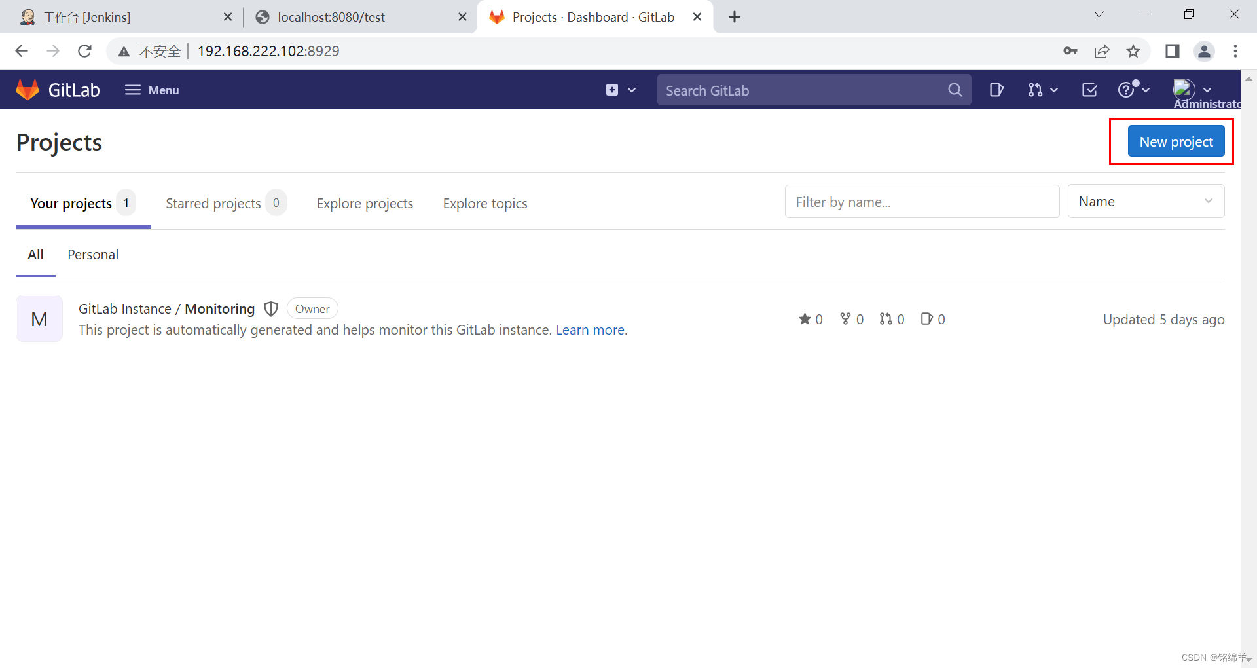
Task: Open the Chrome three-dot menu
Action: (x=1235, y=51)
